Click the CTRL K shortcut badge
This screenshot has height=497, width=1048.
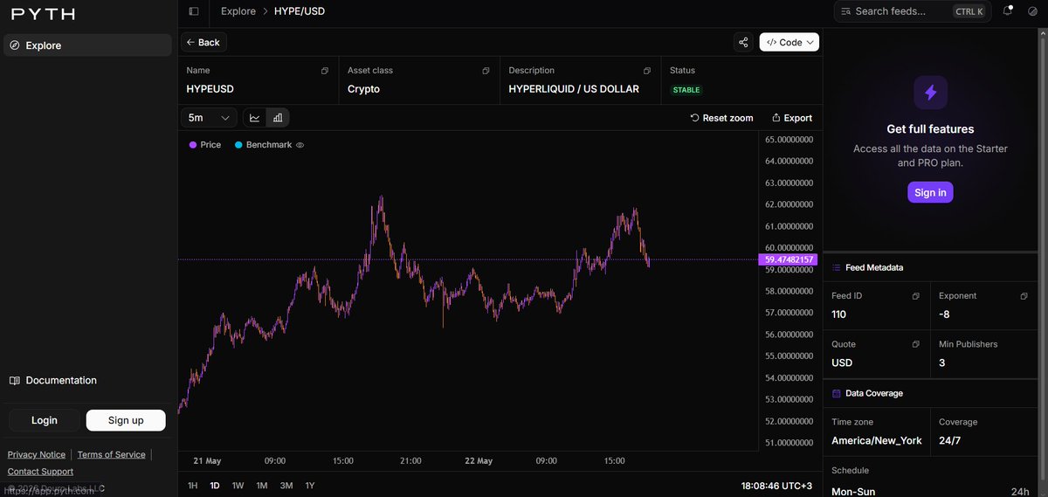coord(969,11)
